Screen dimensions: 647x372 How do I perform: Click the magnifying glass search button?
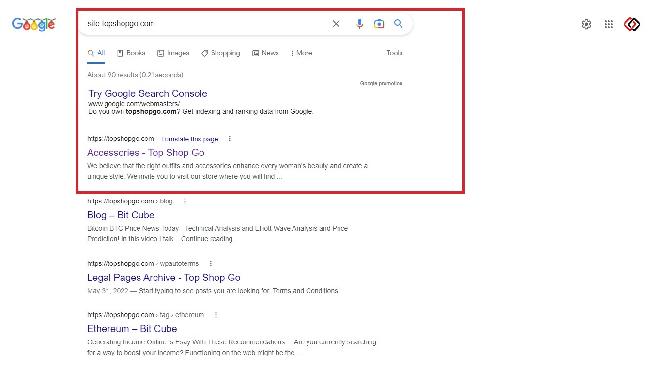pyautogui.click(x=398, y=24)
